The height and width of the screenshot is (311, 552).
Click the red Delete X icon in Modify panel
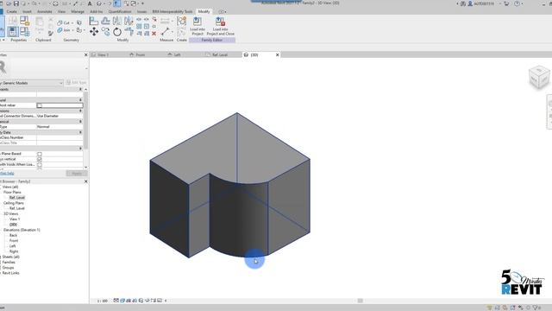(x=154, y=34)
